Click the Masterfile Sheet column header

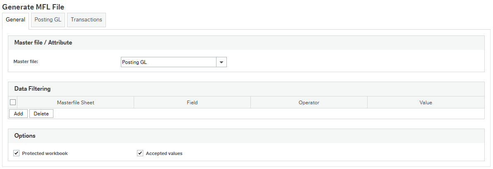(x=75, y=102)
